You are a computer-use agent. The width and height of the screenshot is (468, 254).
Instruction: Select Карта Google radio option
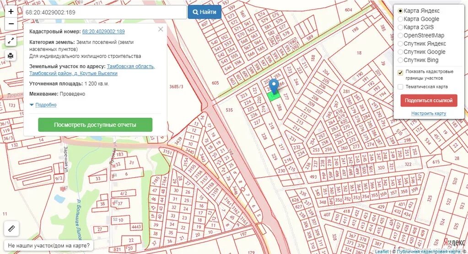coord(400,19)
